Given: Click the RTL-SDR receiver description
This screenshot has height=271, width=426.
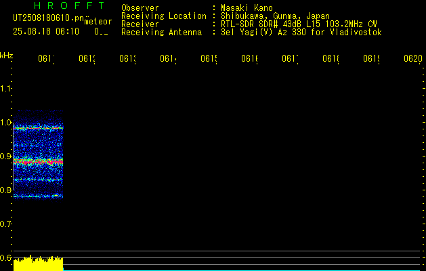Looking at the screenshot, I should point(299,24).
